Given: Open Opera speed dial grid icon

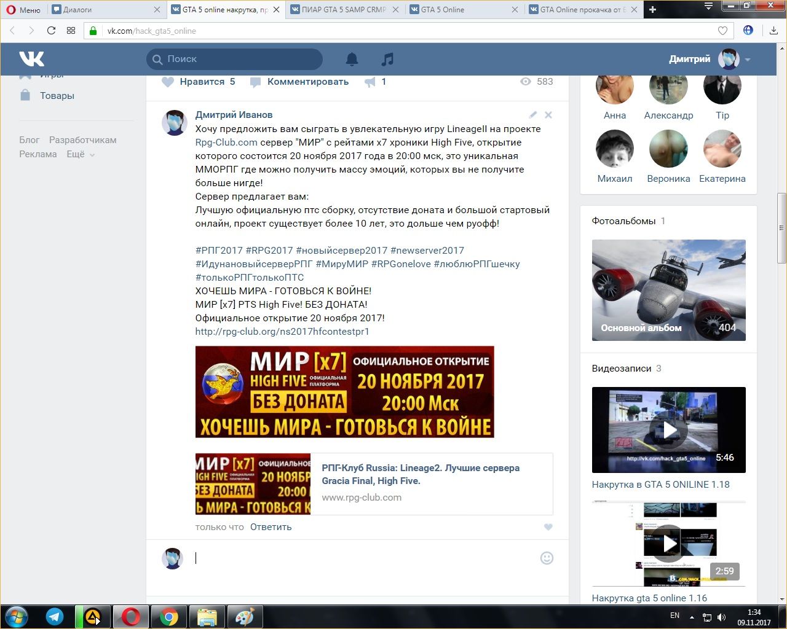Looking at the screenshot, I should pyautogui.click(x=71, y=30).
